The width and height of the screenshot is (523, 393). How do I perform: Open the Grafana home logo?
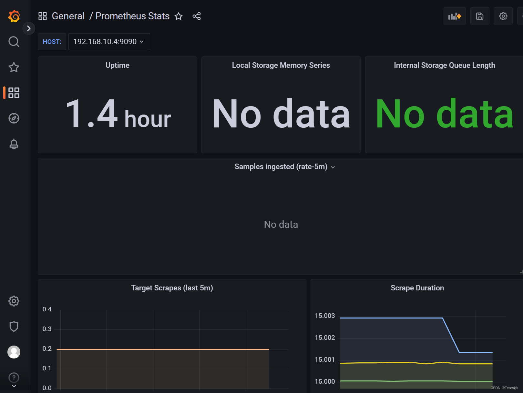tap(14, 16)
